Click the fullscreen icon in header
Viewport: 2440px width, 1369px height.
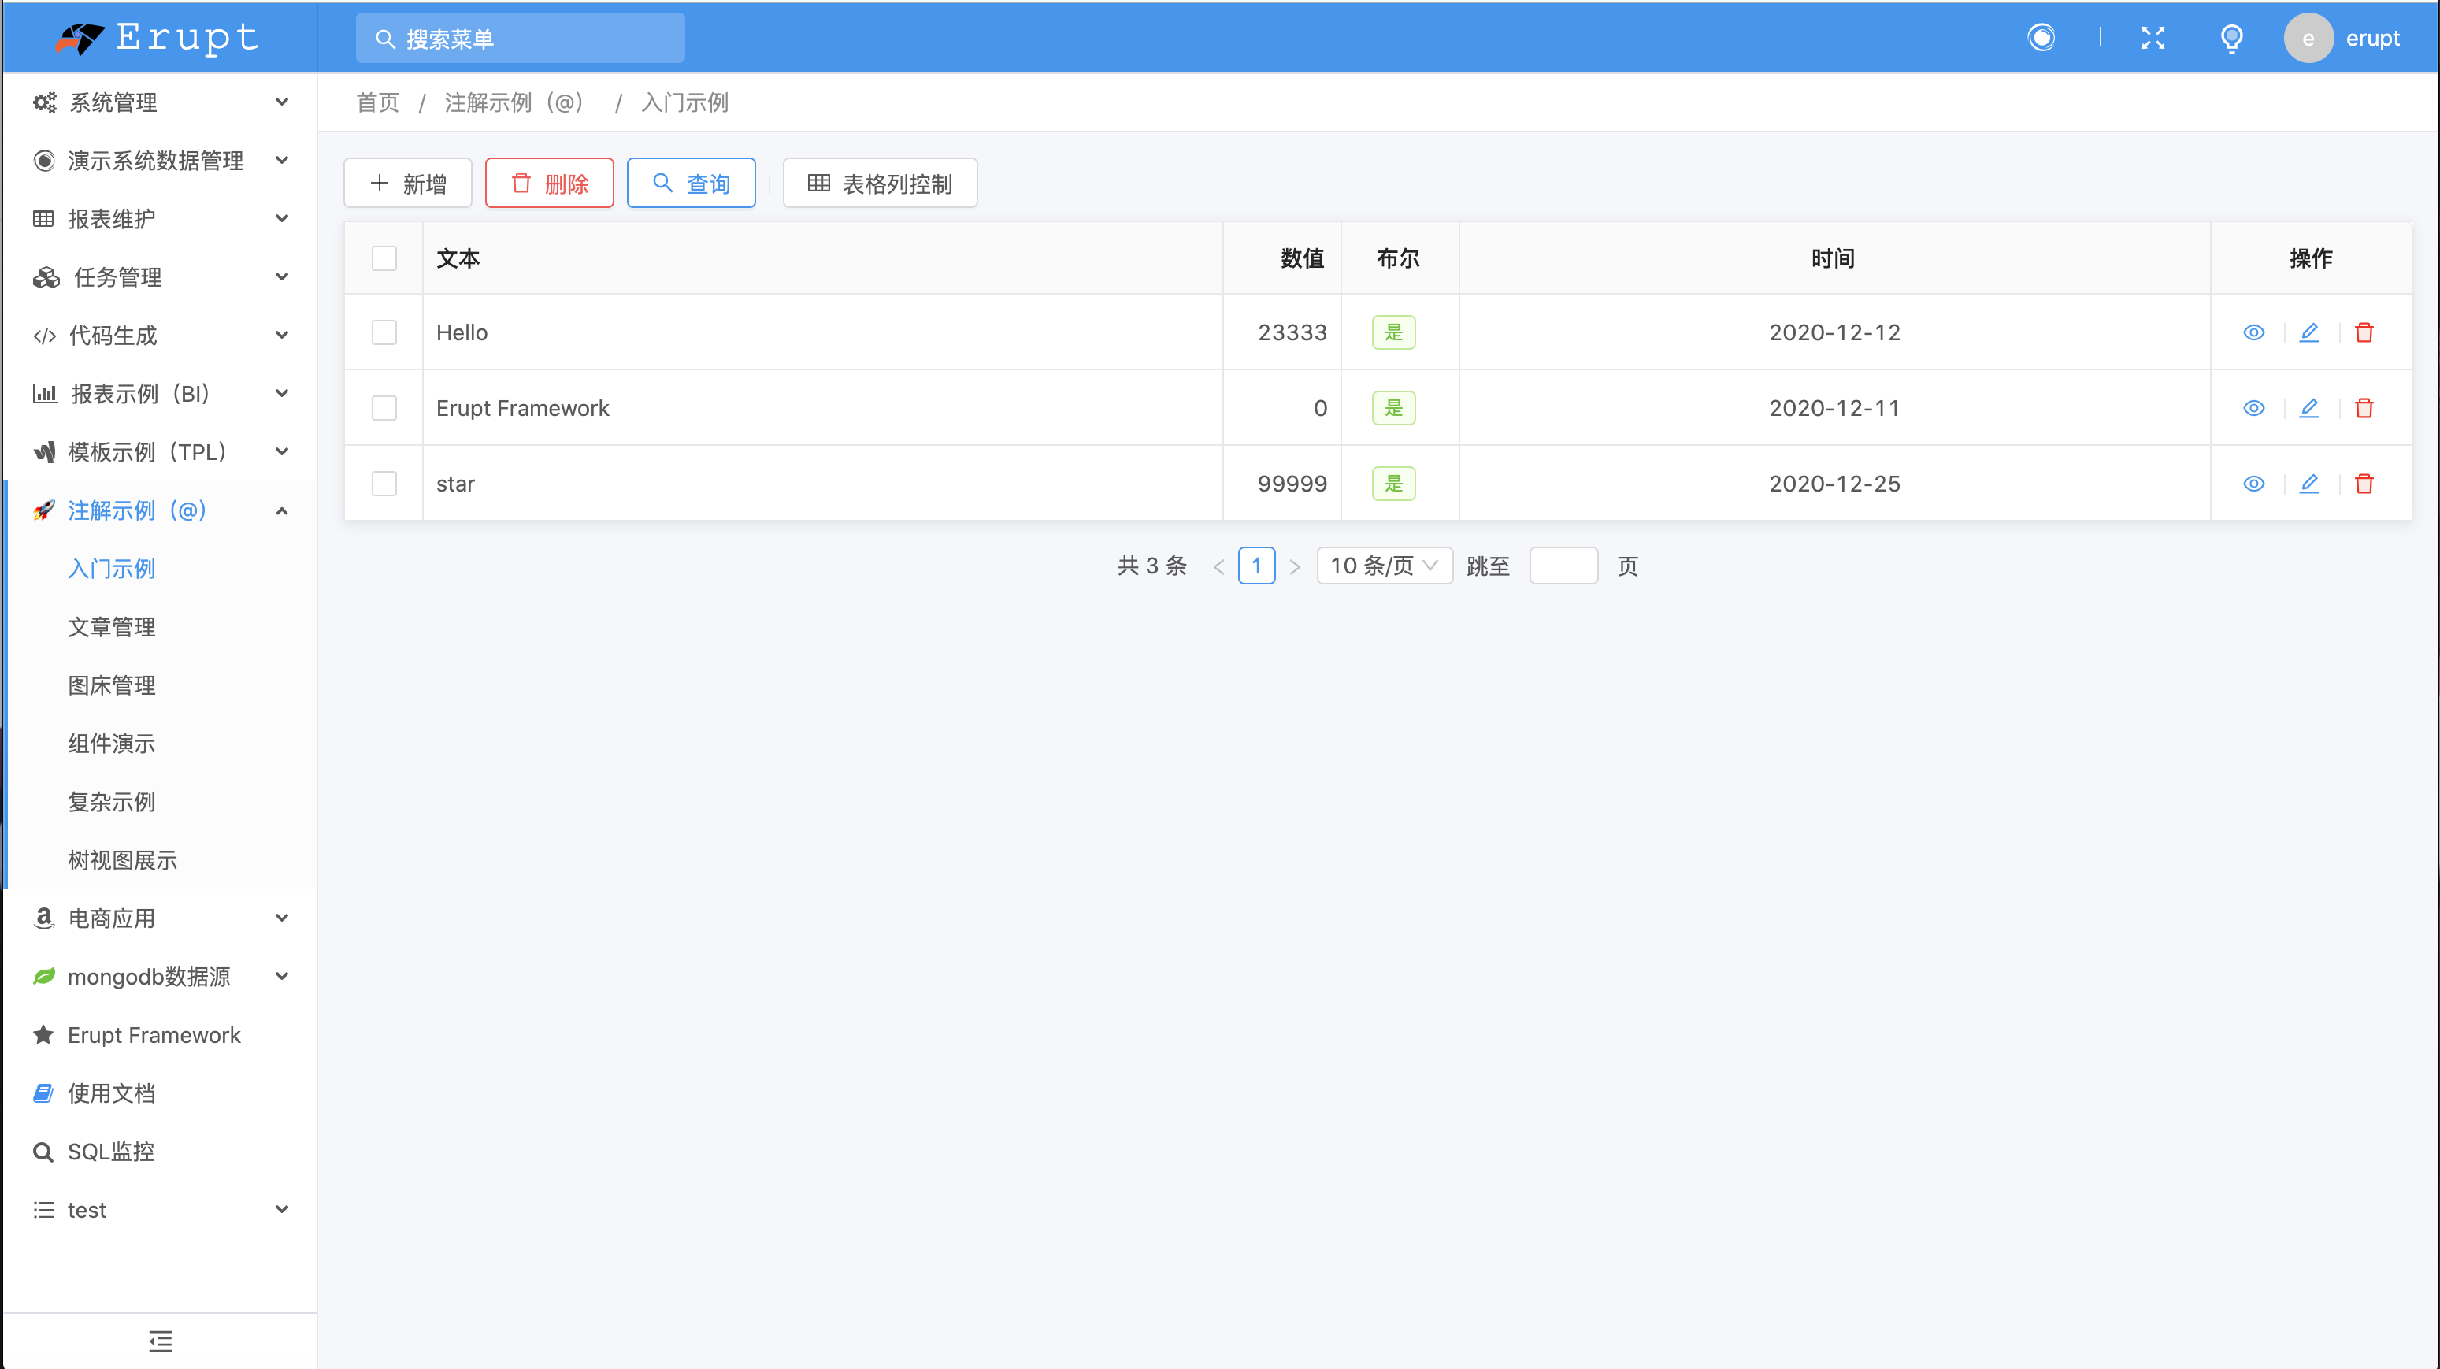(x=2152, y=38)
